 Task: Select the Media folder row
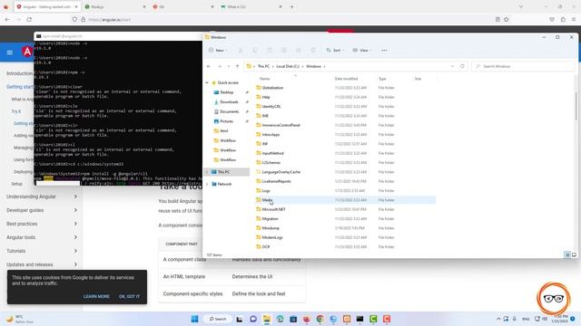coord(345,200)
